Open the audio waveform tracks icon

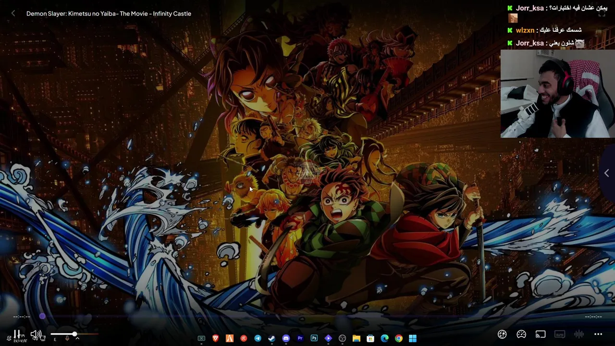(x=579, y=334)
